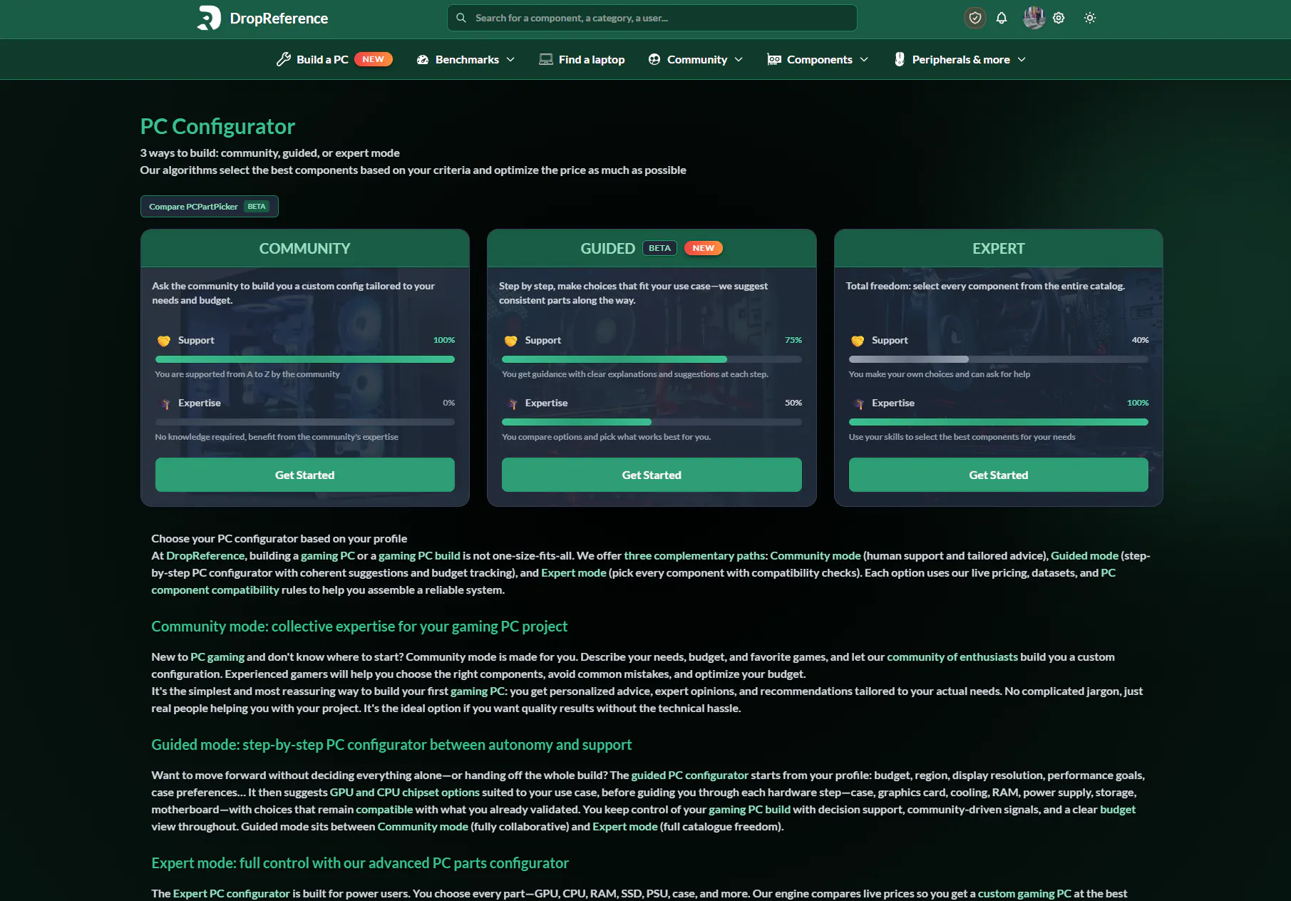Click the wrench icon beside Build a PC
The width and height of the screenshot is (1291, 901).
click(283, 59)
